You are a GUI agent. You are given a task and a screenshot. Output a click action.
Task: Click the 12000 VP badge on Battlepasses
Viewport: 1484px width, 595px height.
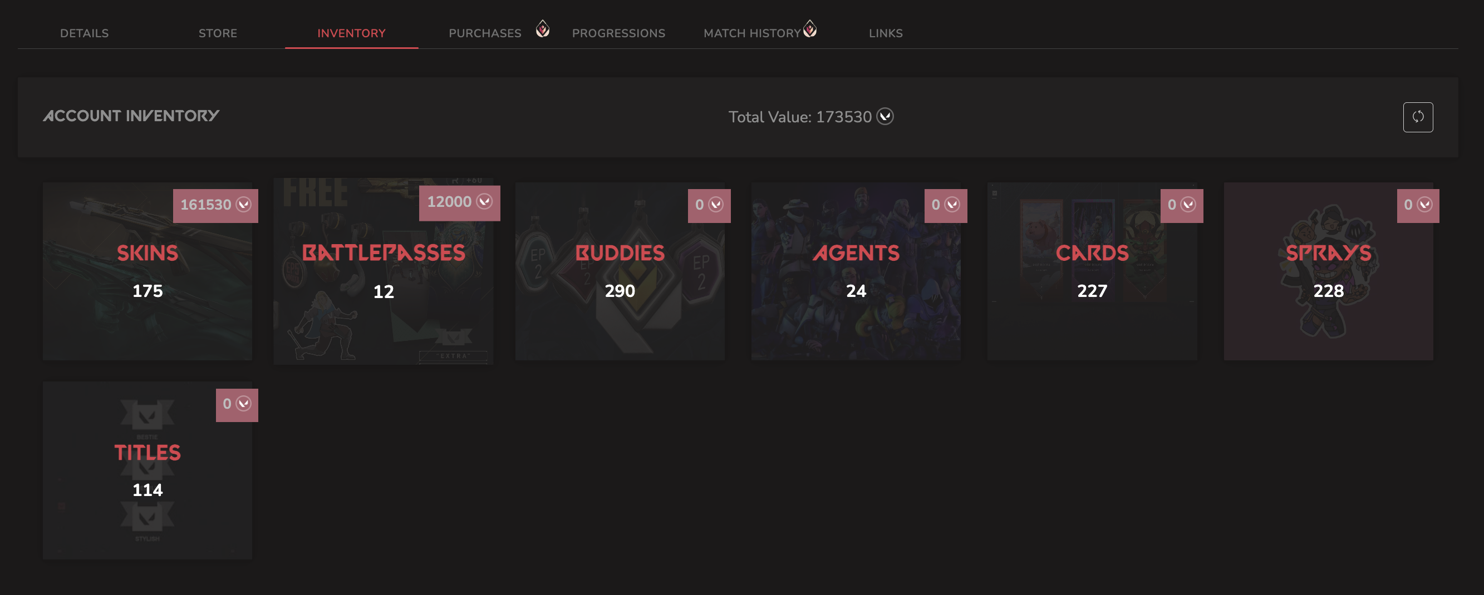point(459,202)
